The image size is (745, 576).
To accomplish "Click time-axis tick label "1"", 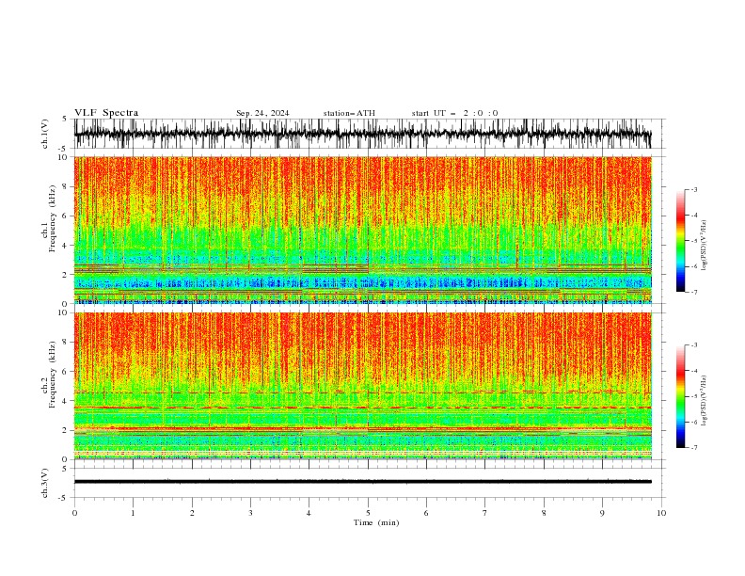I will pos(133,513).
